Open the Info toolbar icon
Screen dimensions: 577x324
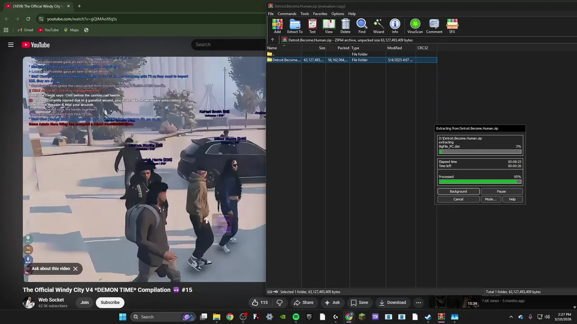(395, 26)
